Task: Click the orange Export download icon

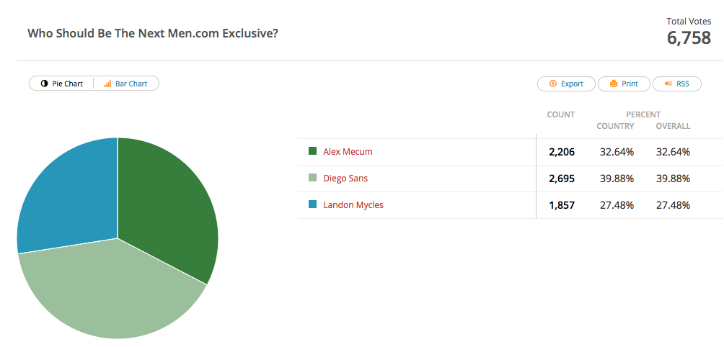Action: pyautogui.click(x=552, y=84)
